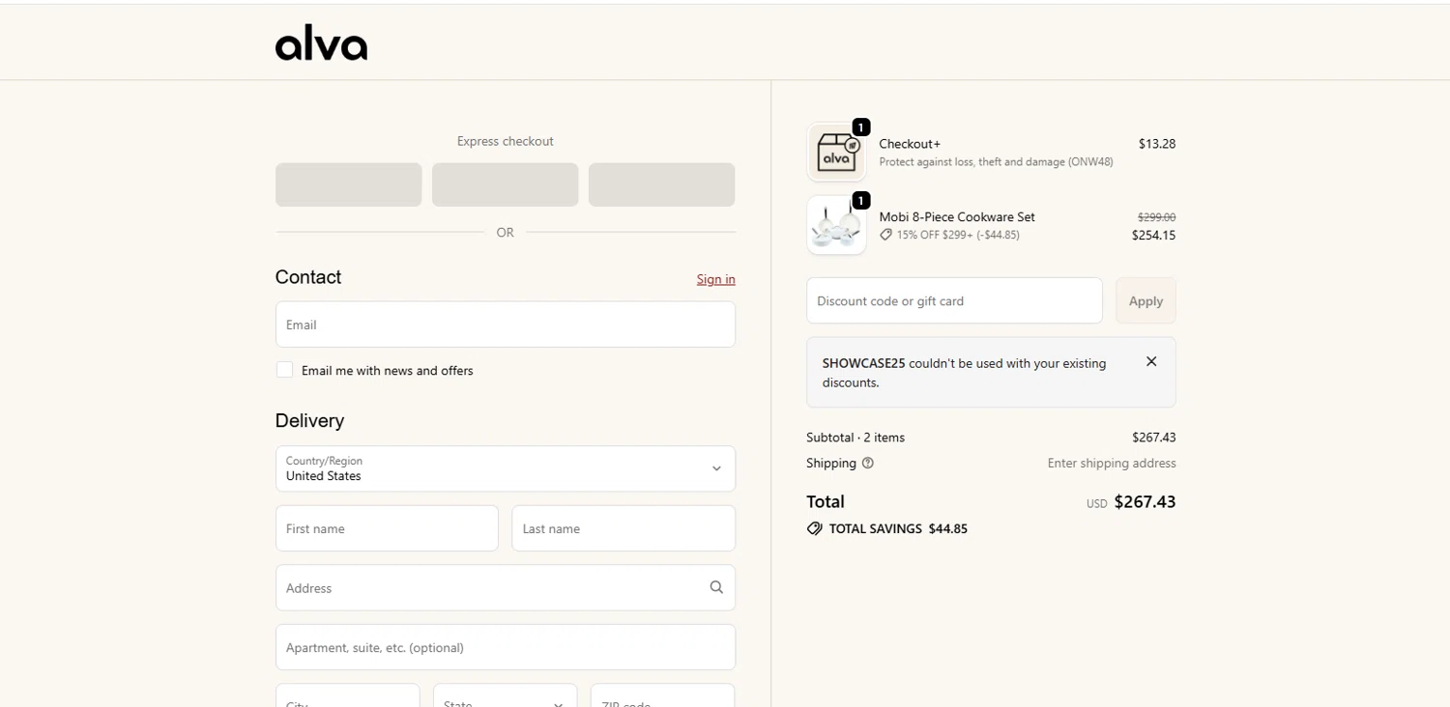
Task: Focus the Last name field
Action: 623,528
